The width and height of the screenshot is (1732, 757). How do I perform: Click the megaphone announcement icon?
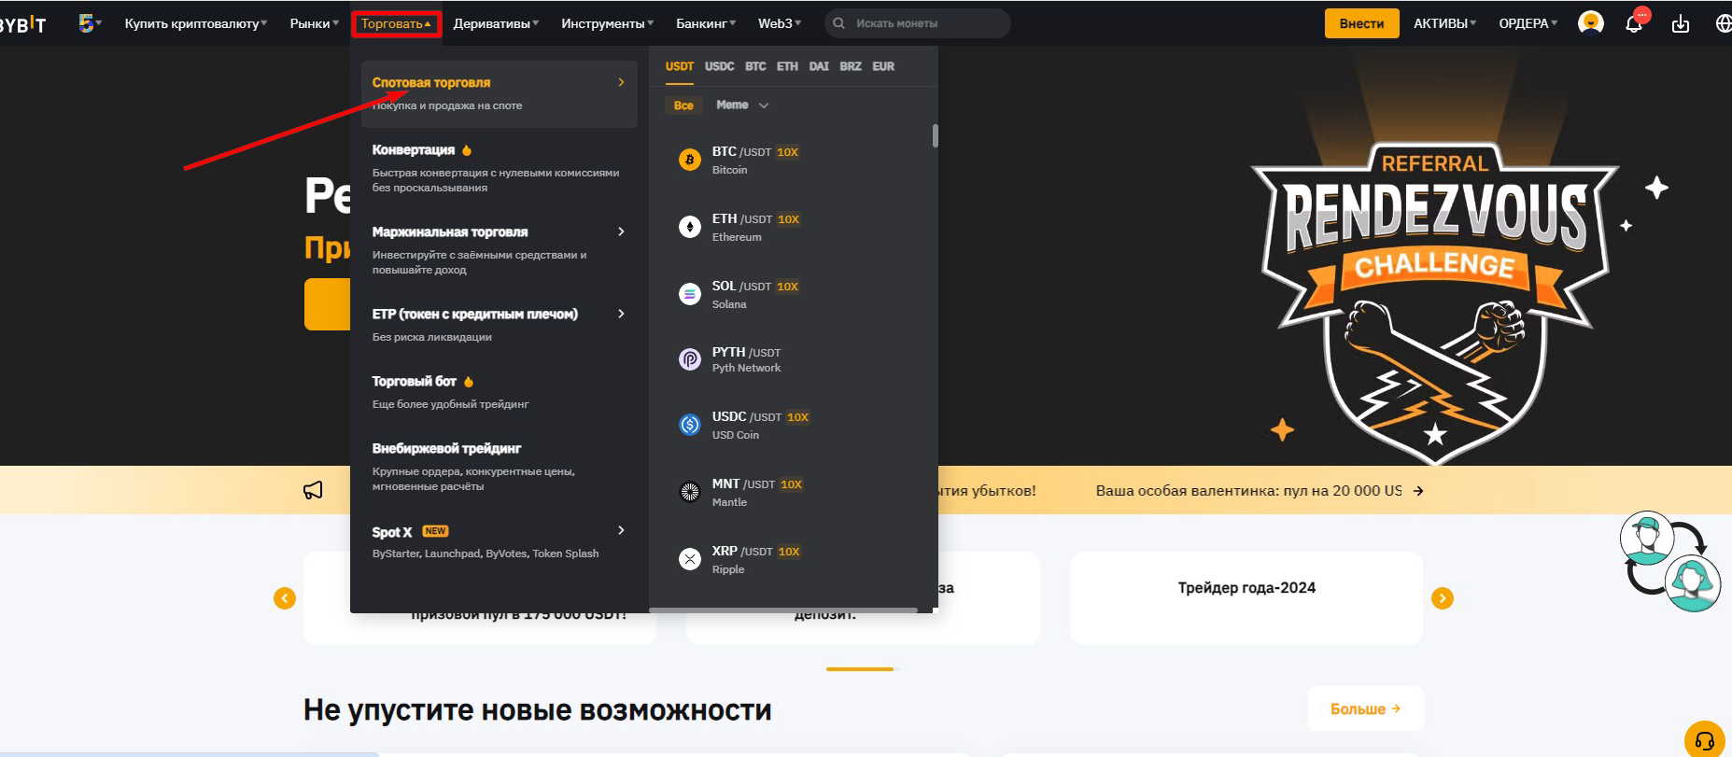coord(313,490)
